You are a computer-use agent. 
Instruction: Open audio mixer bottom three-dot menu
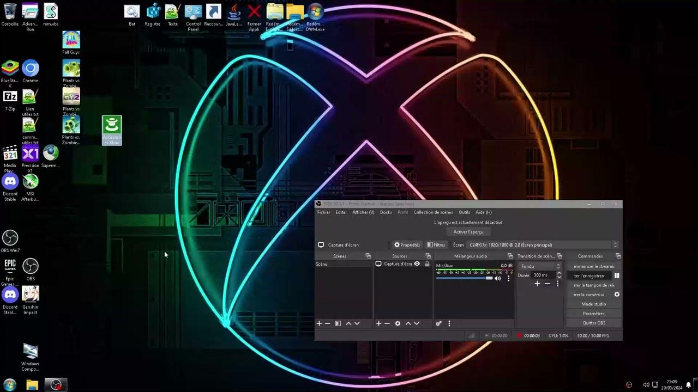449,323
